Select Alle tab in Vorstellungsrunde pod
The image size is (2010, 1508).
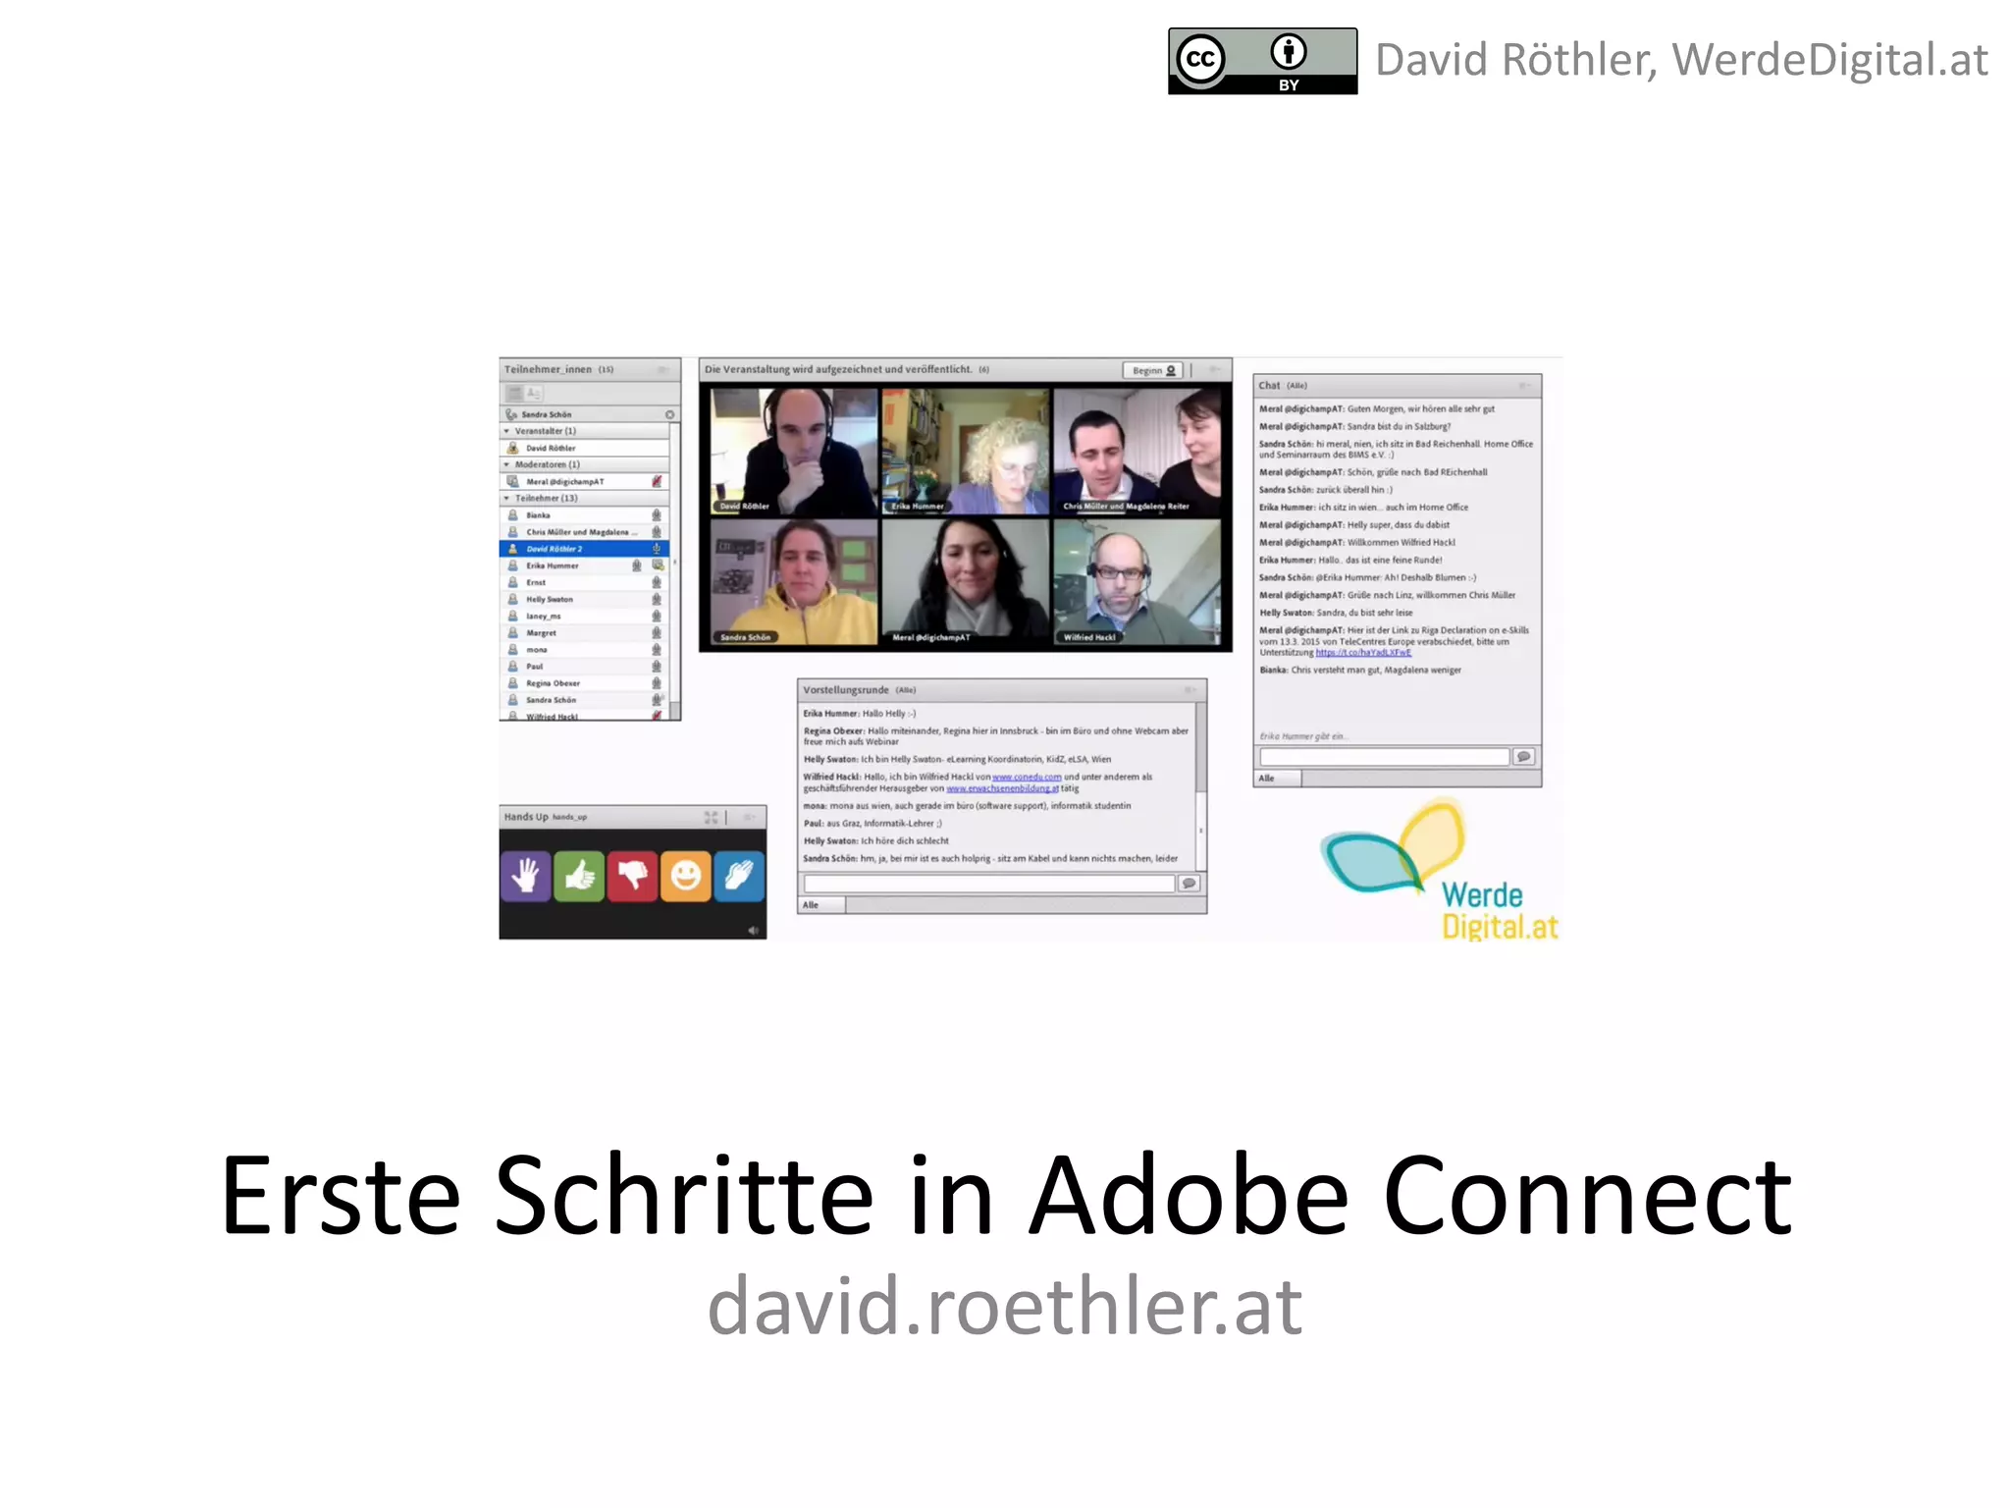click(821, 905)
